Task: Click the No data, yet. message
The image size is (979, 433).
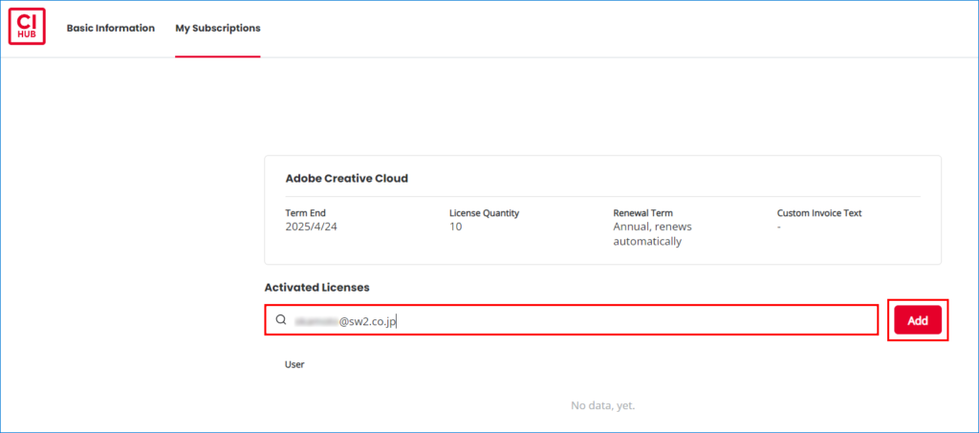Action: (602, 405)
